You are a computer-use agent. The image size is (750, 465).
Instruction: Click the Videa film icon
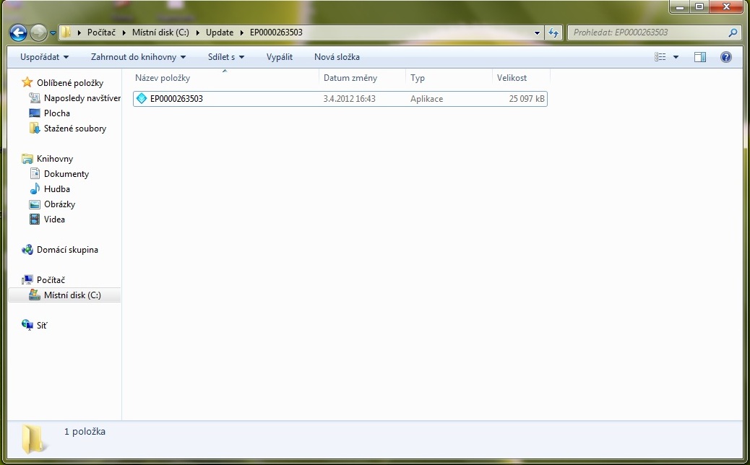pyautogui.click(x=35, y=220)
